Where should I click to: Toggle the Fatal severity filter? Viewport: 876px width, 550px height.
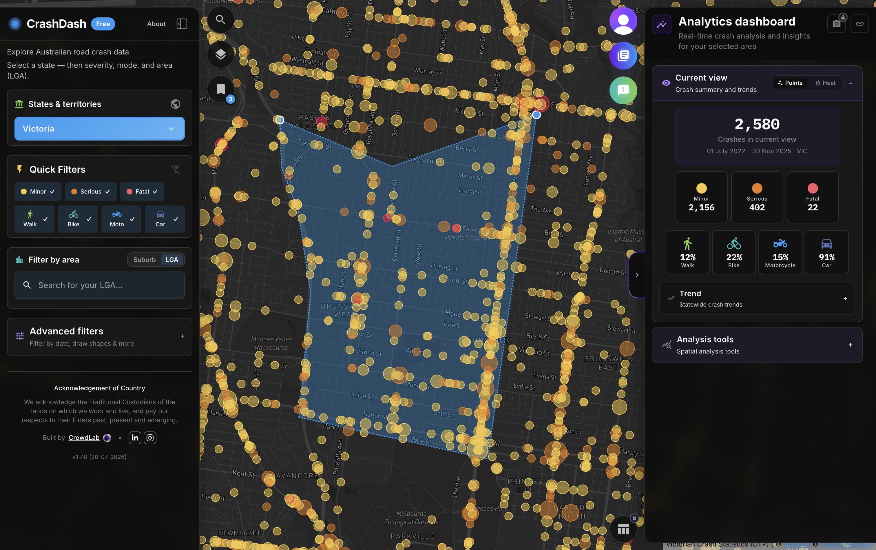click(142, 192)
